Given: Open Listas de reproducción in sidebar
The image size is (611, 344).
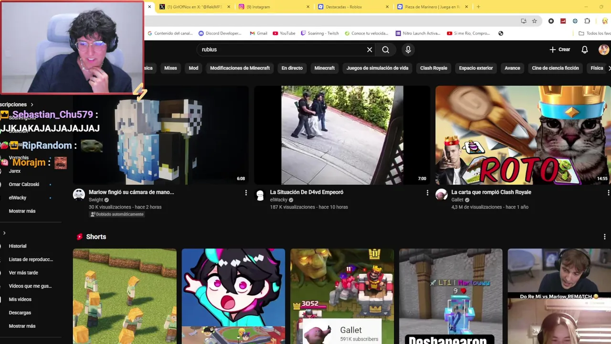Looking at the screenshot, I should click(x=31, y=259).
